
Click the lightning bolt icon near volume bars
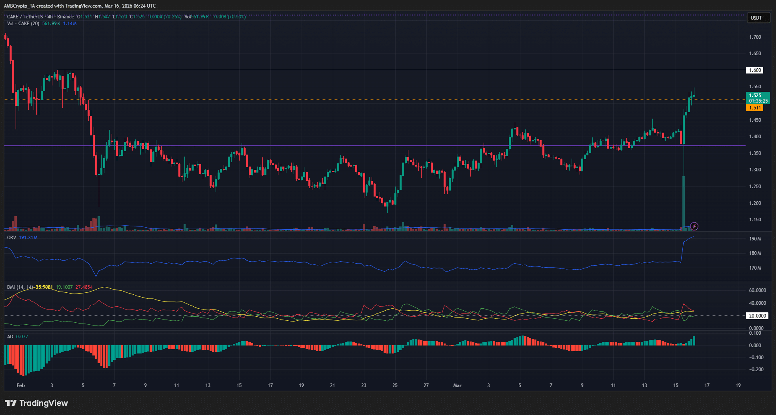click(694, 226)
